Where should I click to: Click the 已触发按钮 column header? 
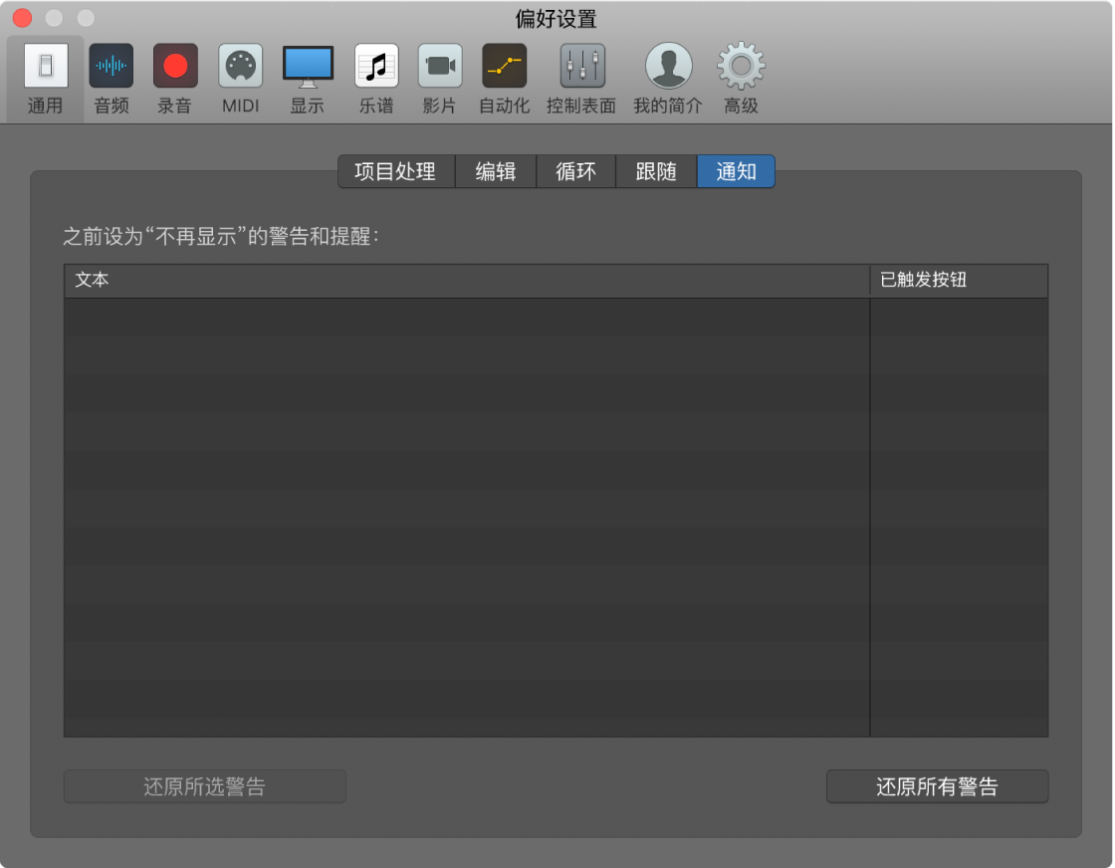(x=959, y=281)
